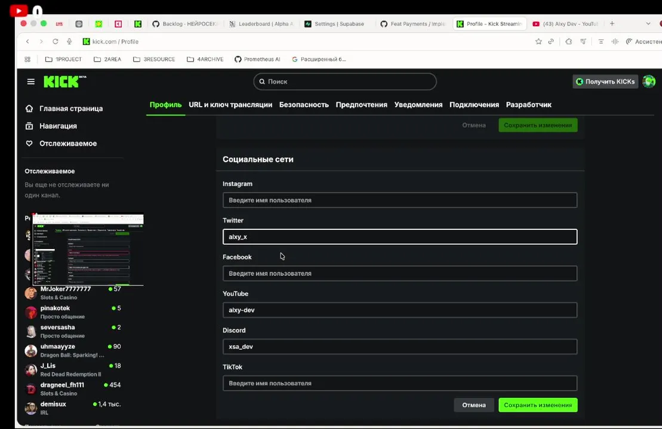662x429 pixels.
Task: Click Получить KICKs button
Action: point(605,82)
